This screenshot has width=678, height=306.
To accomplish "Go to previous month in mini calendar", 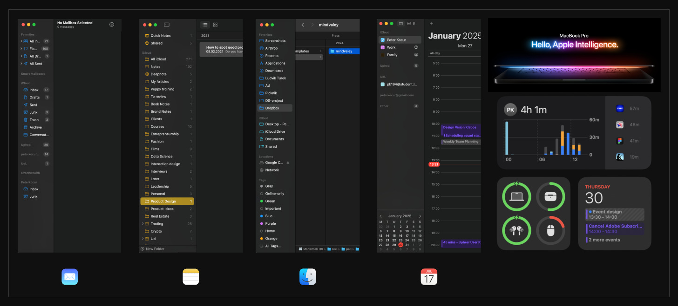I will 380,216.
